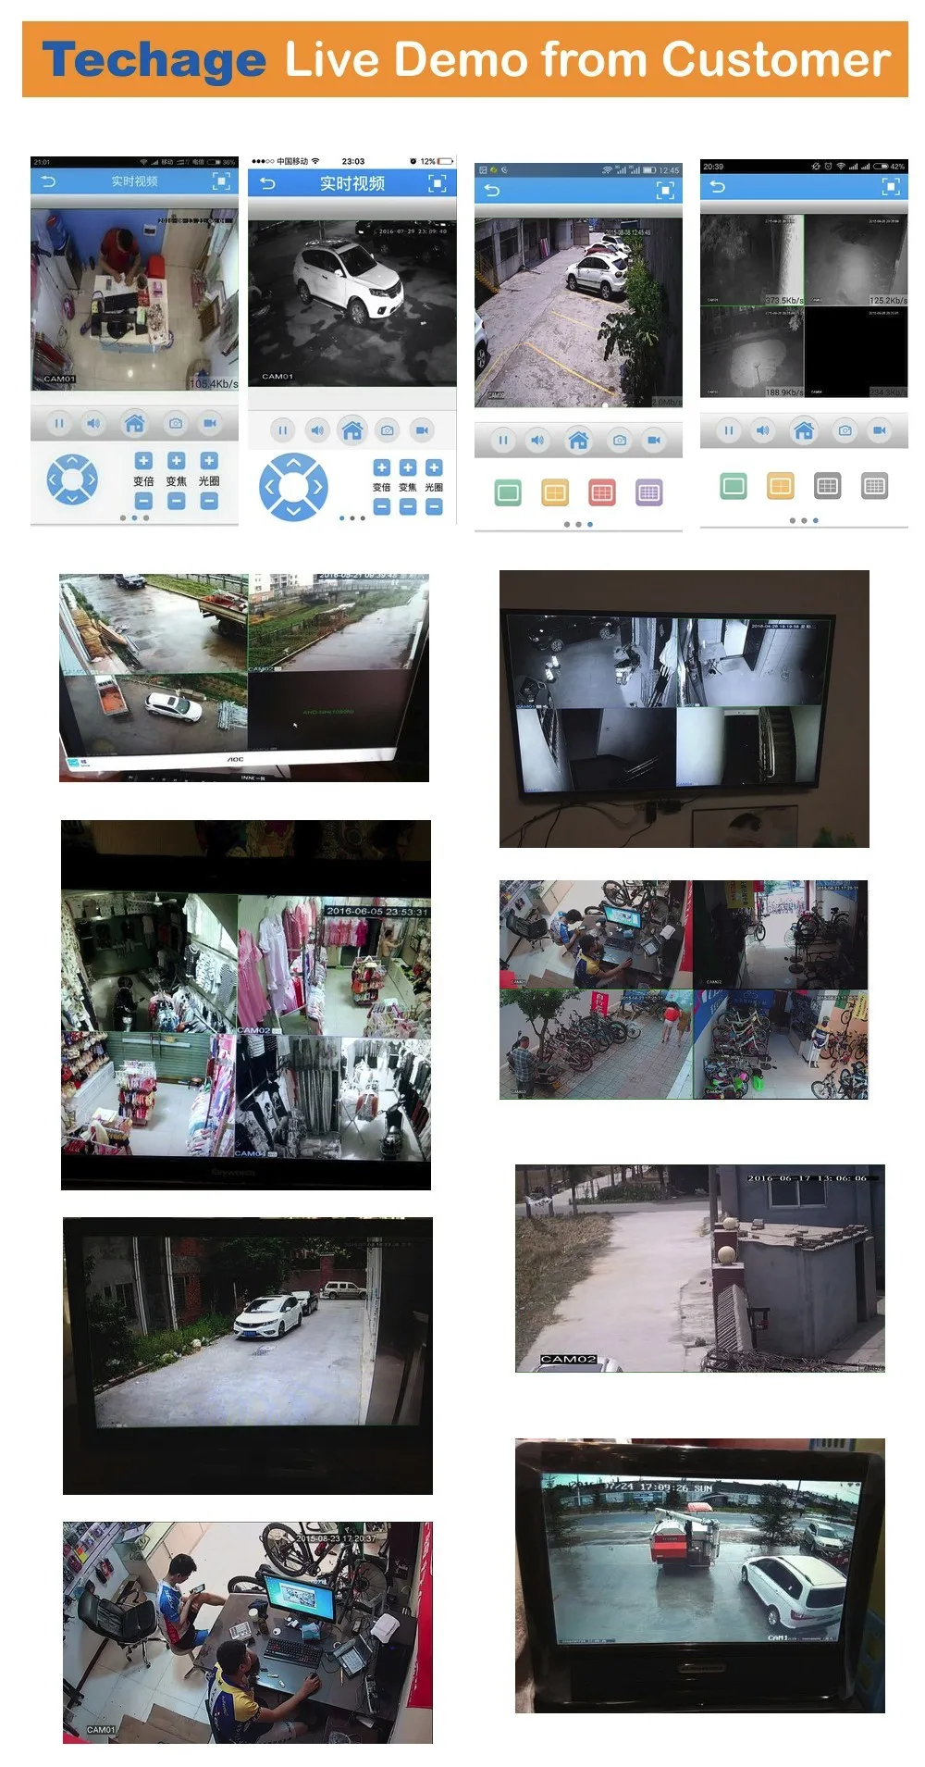Tap the minus button below 光圈 on office phone
The height and width of the screenshot is (1767, 925).
[x=209, y=502]
